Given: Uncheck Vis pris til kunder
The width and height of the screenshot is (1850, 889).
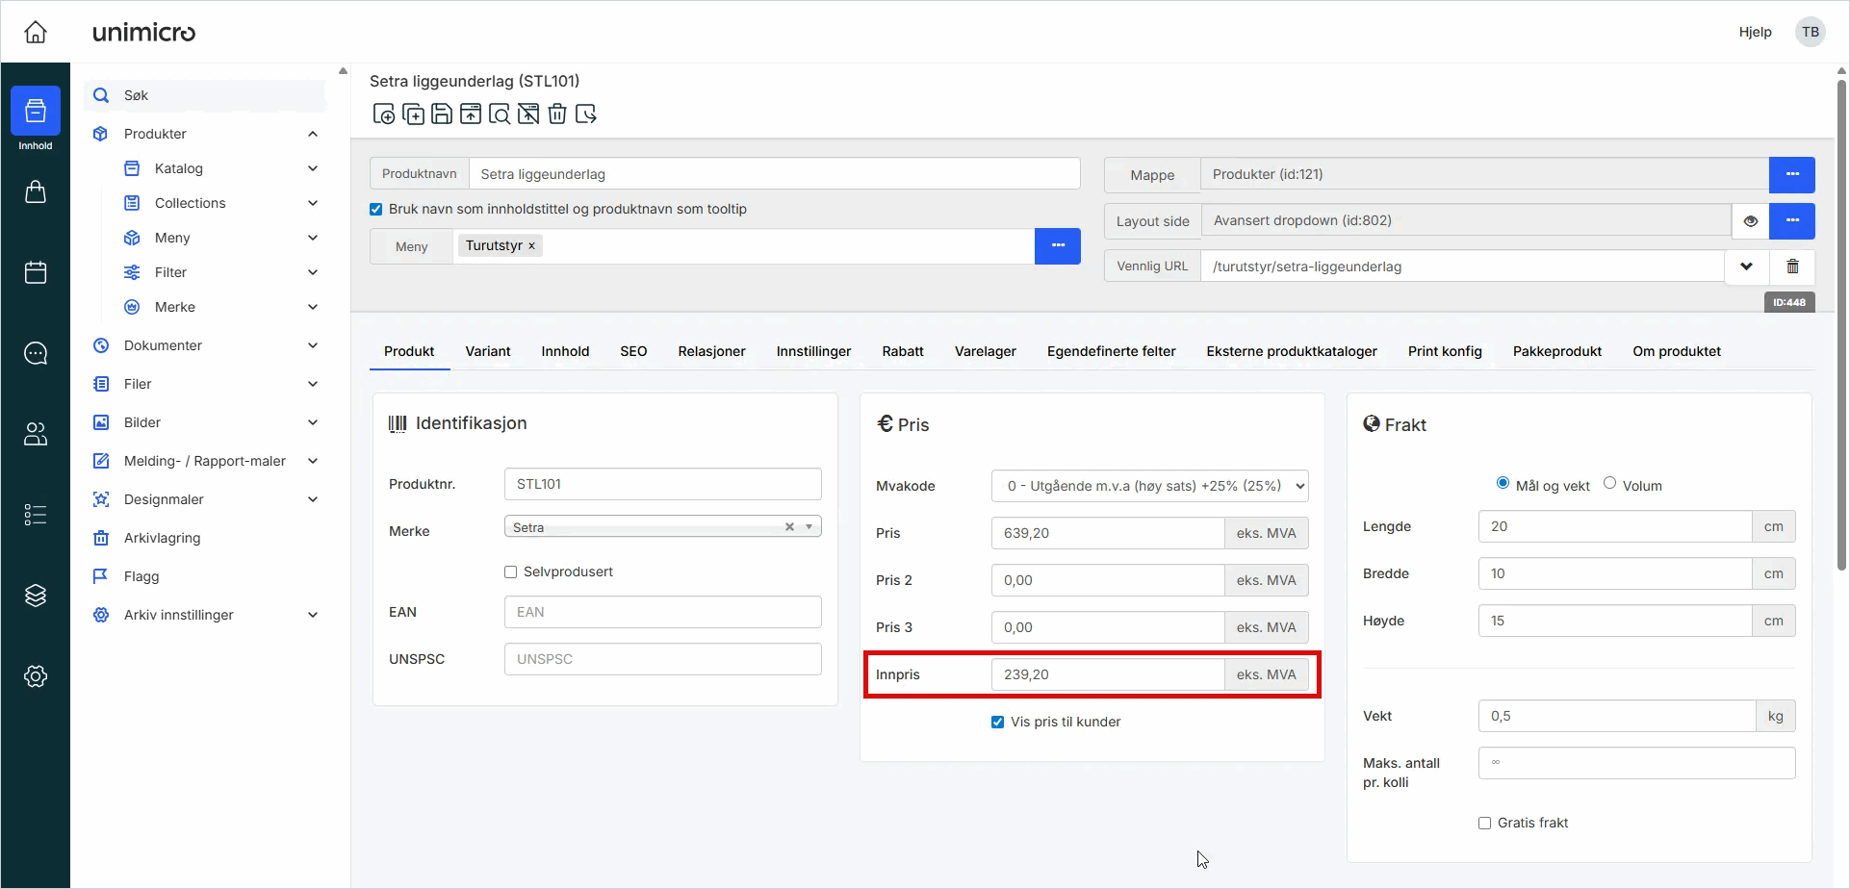Looking at the screenshot, I should (998, 722).
